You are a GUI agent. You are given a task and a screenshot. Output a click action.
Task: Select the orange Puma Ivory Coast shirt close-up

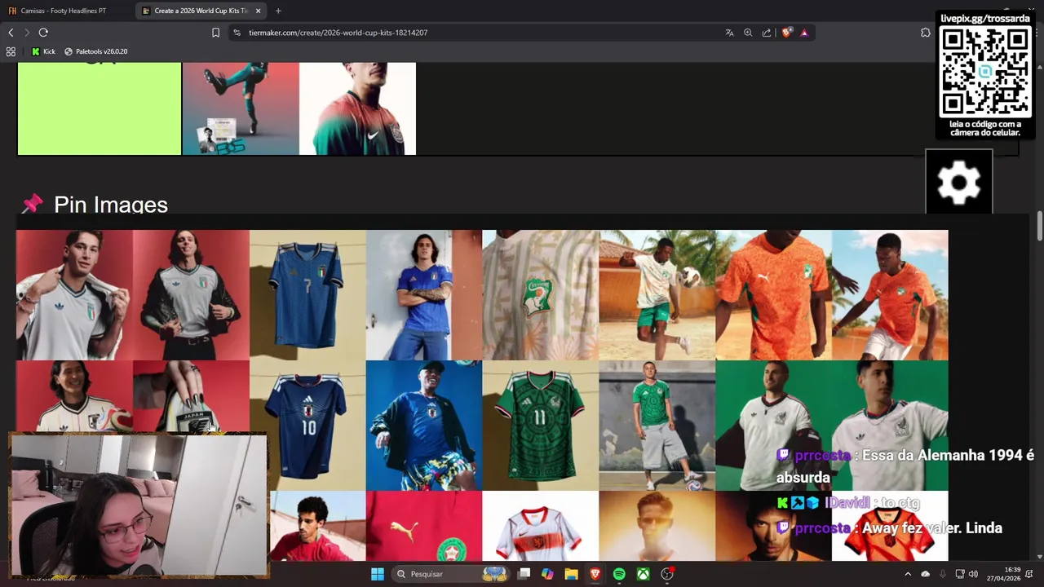[774, 295]
